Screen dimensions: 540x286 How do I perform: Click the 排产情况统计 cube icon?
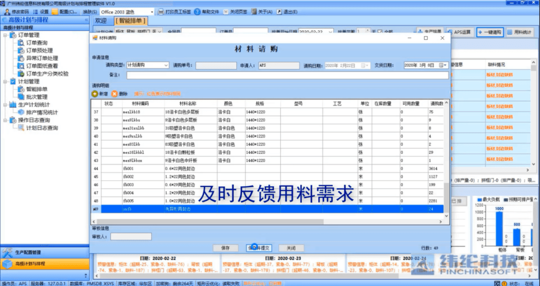pos(21,112)
